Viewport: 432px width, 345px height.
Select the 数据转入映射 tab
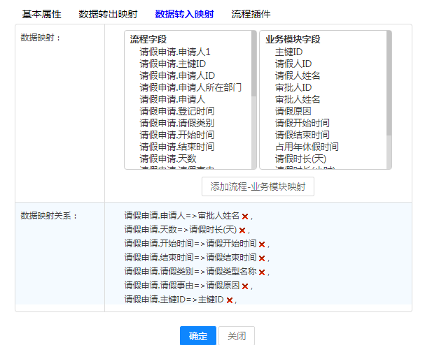[184, 14]
